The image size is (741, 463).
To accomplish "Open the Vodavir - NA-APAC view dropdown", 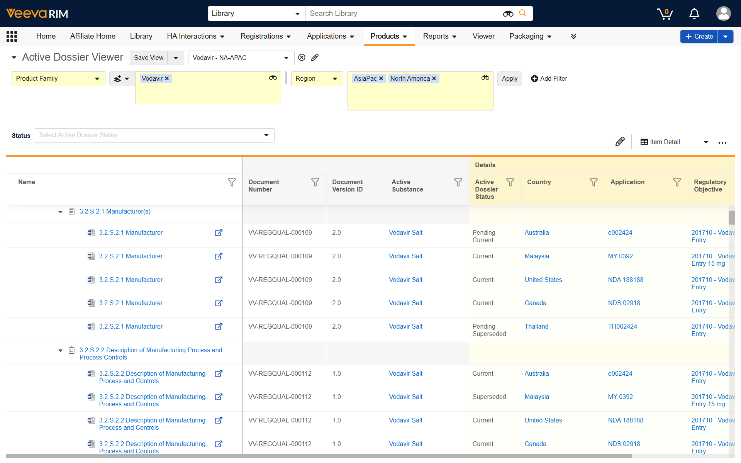I will tap(241, 58).
